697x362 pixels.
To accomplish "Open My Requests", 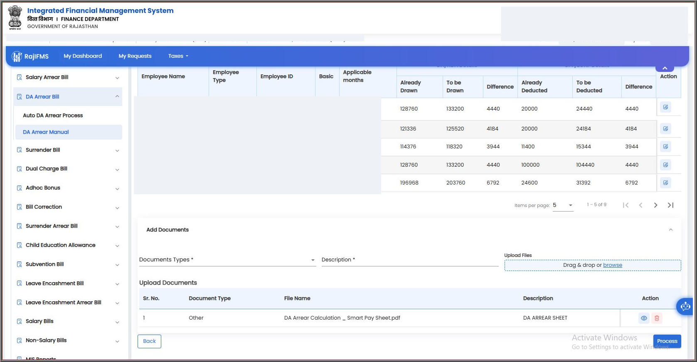I will (135, 56).
